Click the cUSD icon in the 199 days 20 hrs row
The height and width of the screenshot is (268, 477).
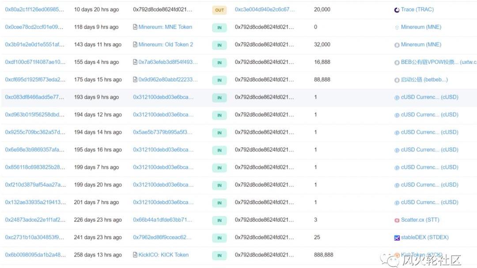click(x=397, y=186)
